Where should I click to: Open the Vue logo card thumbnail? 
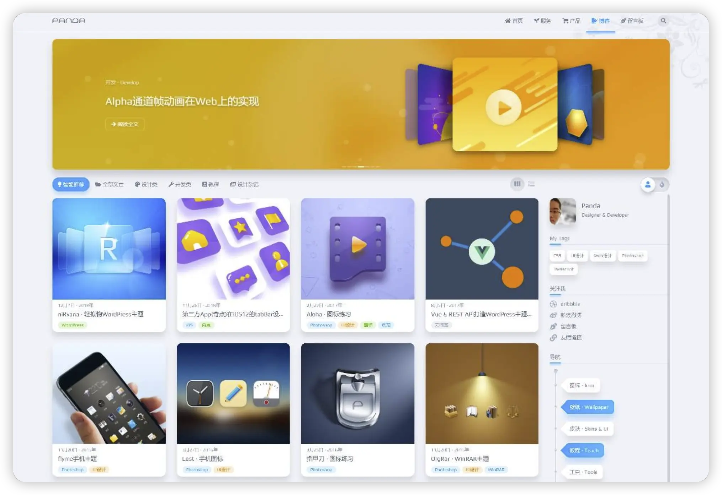coord(482,249)
